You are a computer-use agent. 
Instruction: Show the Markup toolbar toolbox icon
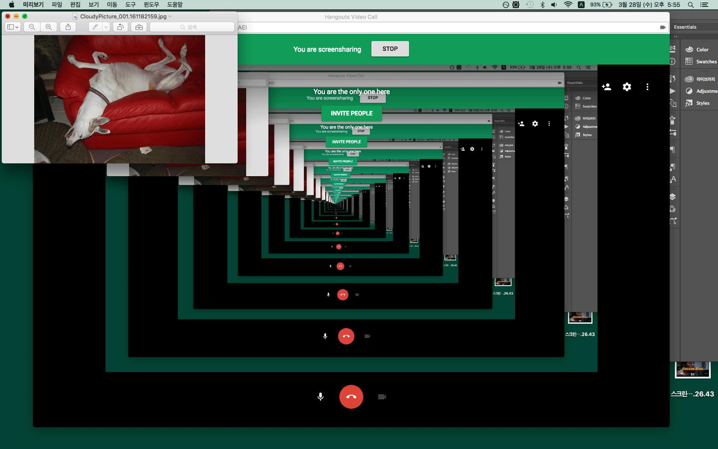139,27
